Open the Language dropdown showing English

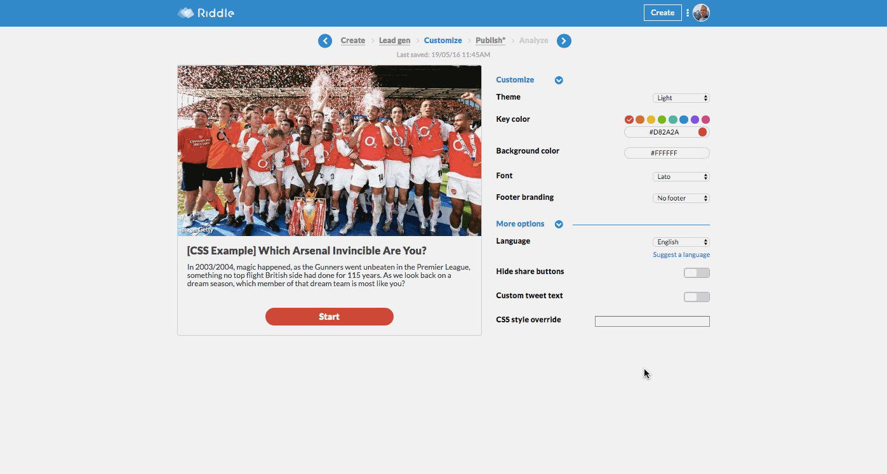coord(681,242)
